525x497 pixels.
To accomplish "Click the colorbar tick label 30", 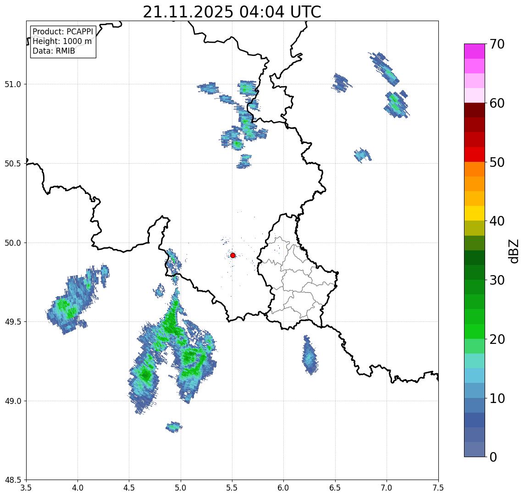I will tap(497, 280).
